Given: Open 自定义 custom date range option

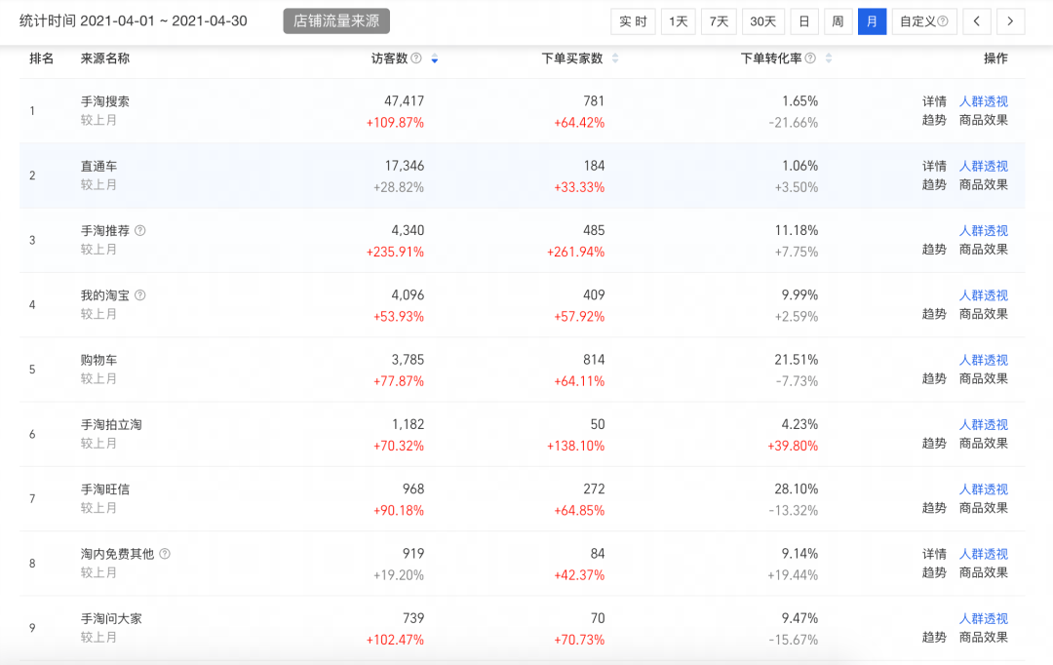Looking at the screenshot, I should pos(923,21).
